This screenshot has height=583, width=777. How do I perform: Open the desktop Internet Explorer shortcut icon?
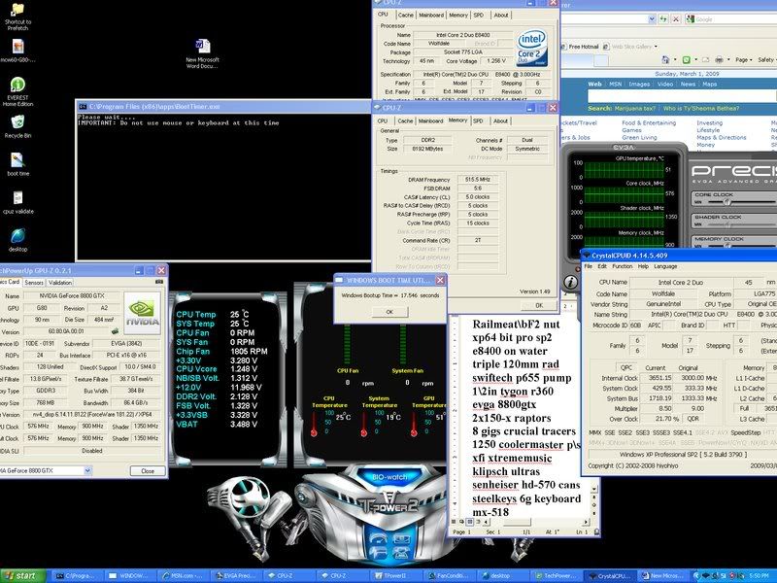pos(17,240)
